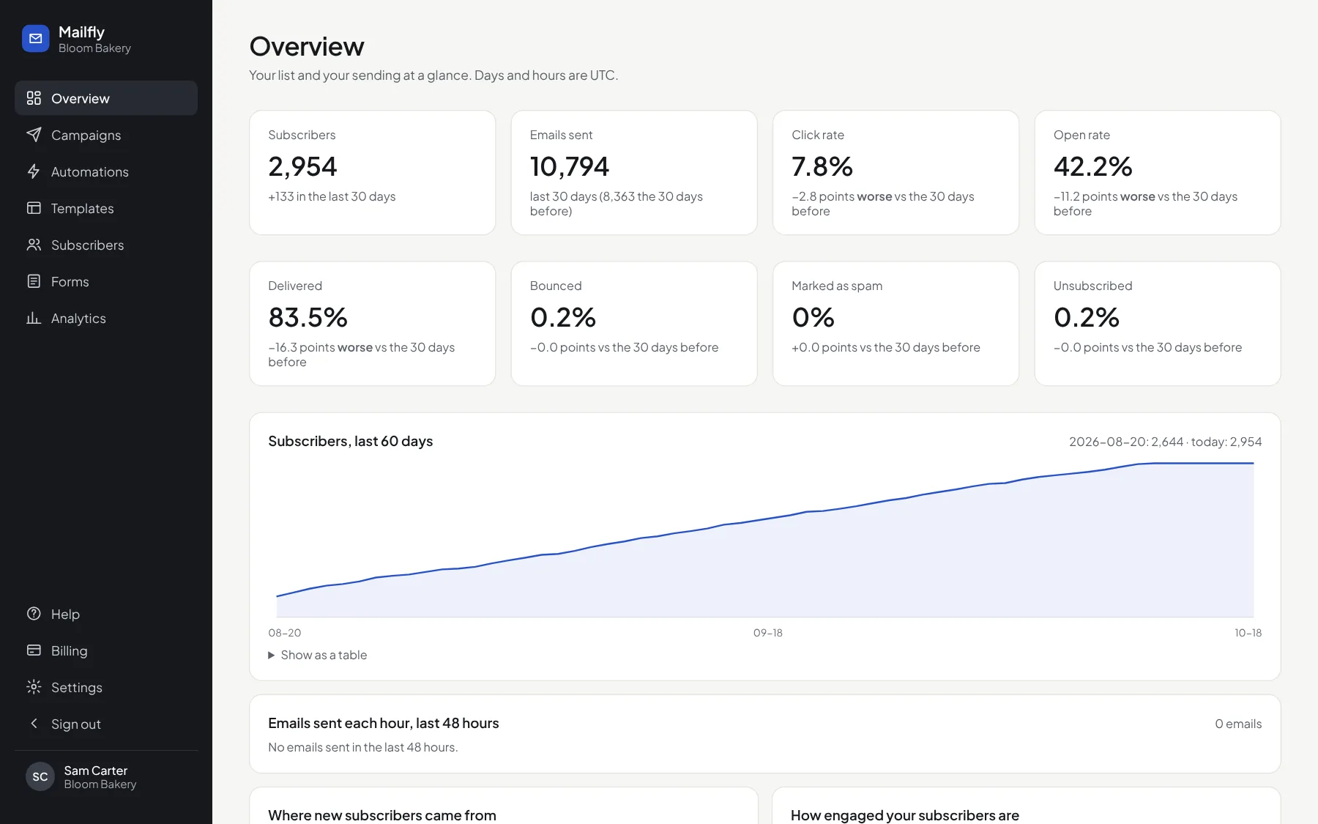Viewport: 1318px width, 824px height.
Task: Click the Subscribers stat card value 2,954
Action: coord(302,166)
